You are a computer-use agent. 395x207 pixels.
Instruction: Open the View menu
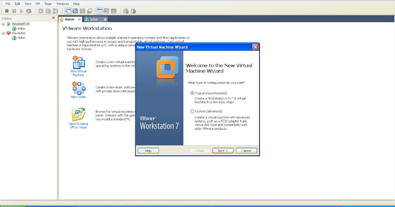pos(28,4)
